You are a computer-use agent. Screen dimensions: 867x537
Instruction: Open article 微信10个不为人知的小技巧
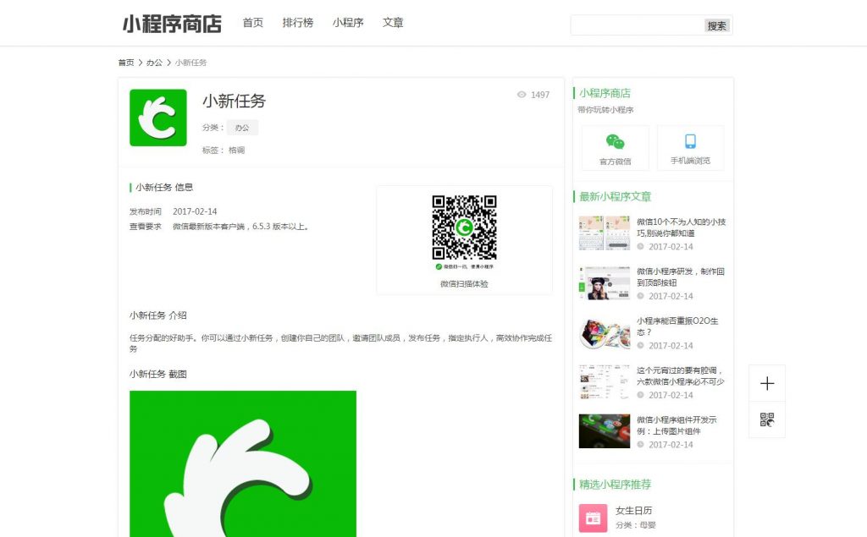click(681, 227)
